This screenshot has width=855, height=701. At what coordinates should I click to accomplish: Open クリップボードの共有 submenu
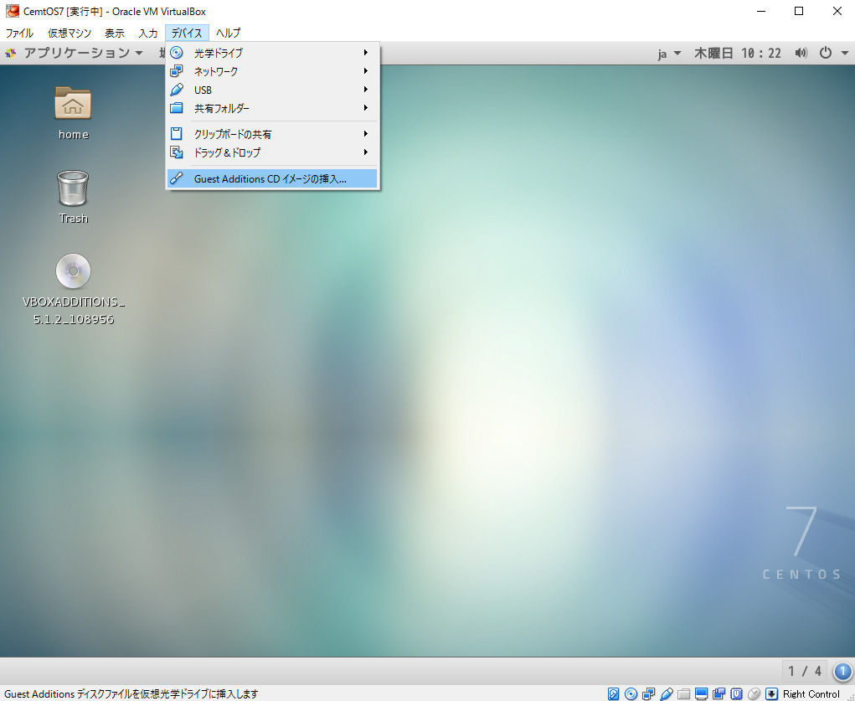pyautogui.click(x=271, y=134)
